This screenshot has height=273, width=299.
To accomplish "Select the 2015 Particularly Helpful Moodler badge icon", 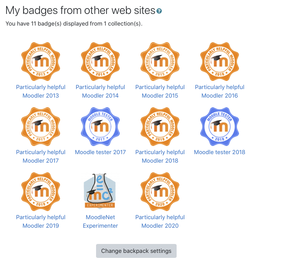I will 160,62.
